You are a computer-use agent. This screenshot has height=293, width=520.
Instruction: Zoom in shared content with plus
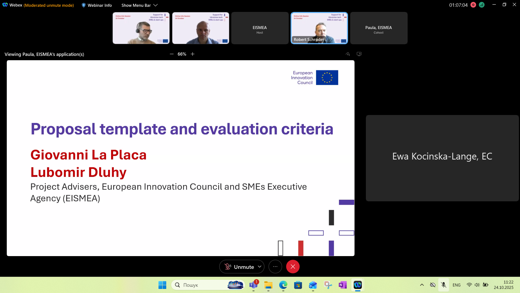[193, 54]
